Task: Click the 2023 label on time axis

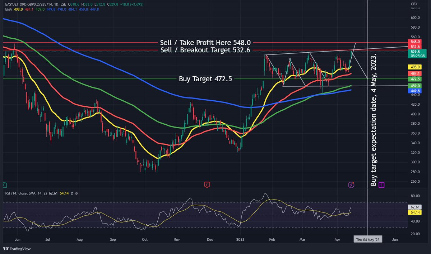Action: coord(240,239)
